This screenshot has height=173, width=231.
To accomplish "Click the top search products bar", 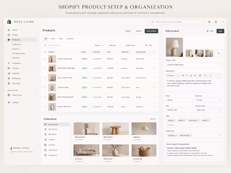I will point(176,22).
